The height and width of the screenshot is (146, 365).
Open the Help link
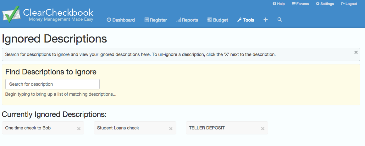[x=279, y=4]
